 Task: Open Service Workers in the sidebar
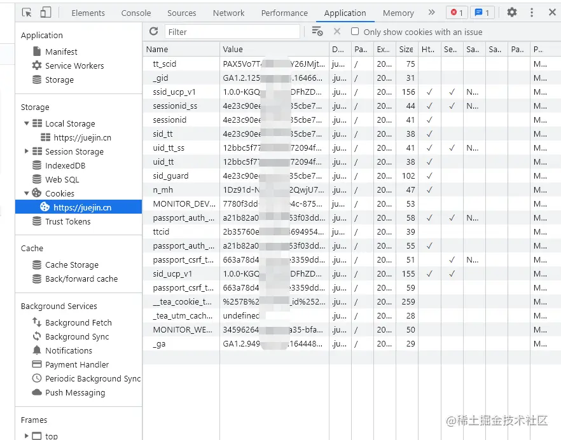tap(74, 66)
